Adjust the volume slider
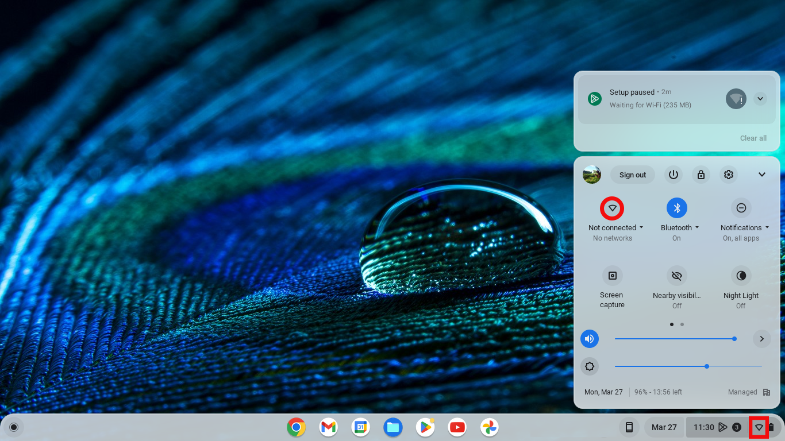Viewport: 785px width, 441px height. pos(734,339)
